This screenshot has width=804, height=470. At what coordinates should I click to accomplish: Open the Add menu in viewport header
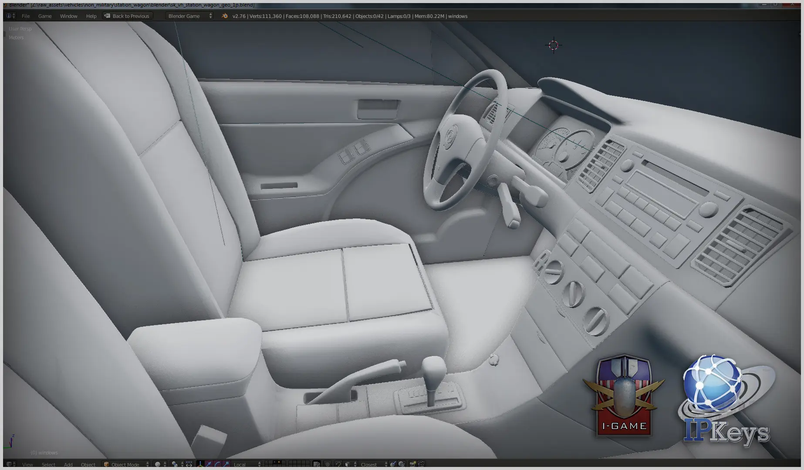coord(68,464)
